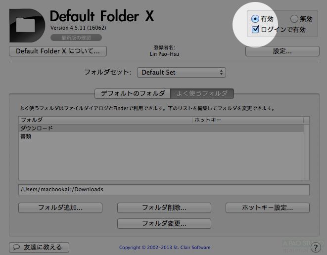Click the /Users/macbookair/Downloads path field
327x255 pixels.
(x=164, y=189)
